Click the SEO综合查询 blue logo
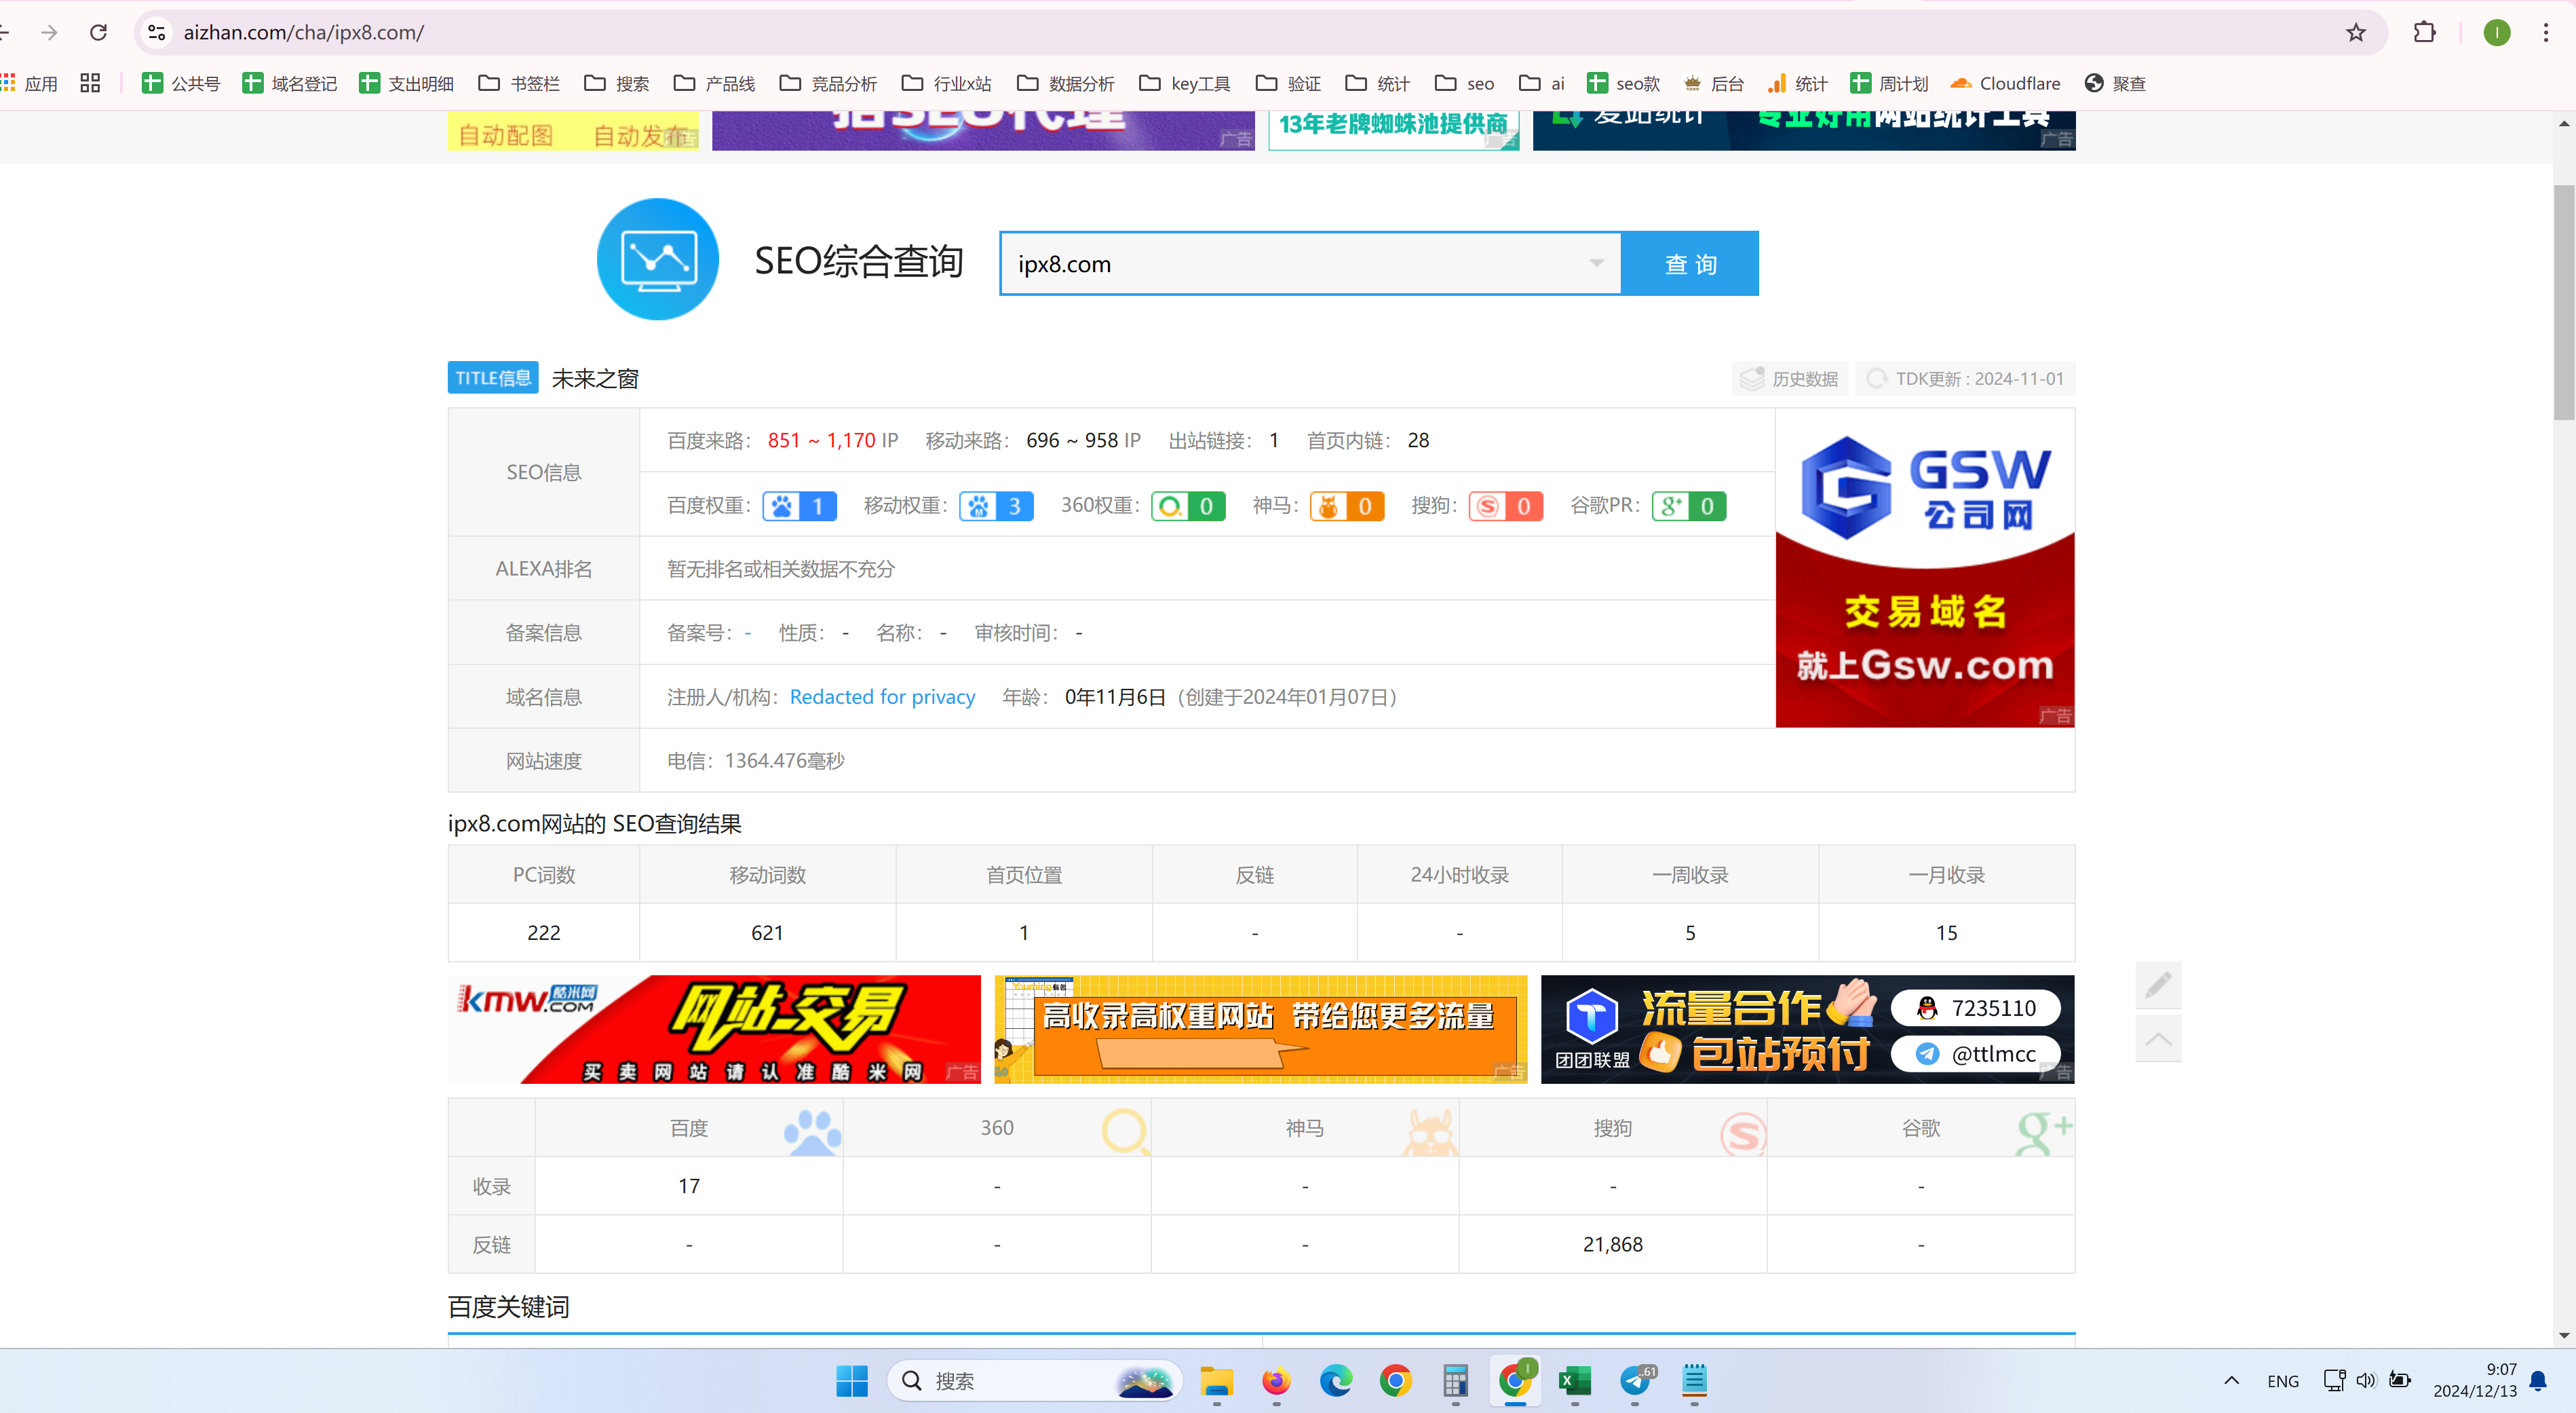The image size is (2576, 1413). click(x=657, y=259)
